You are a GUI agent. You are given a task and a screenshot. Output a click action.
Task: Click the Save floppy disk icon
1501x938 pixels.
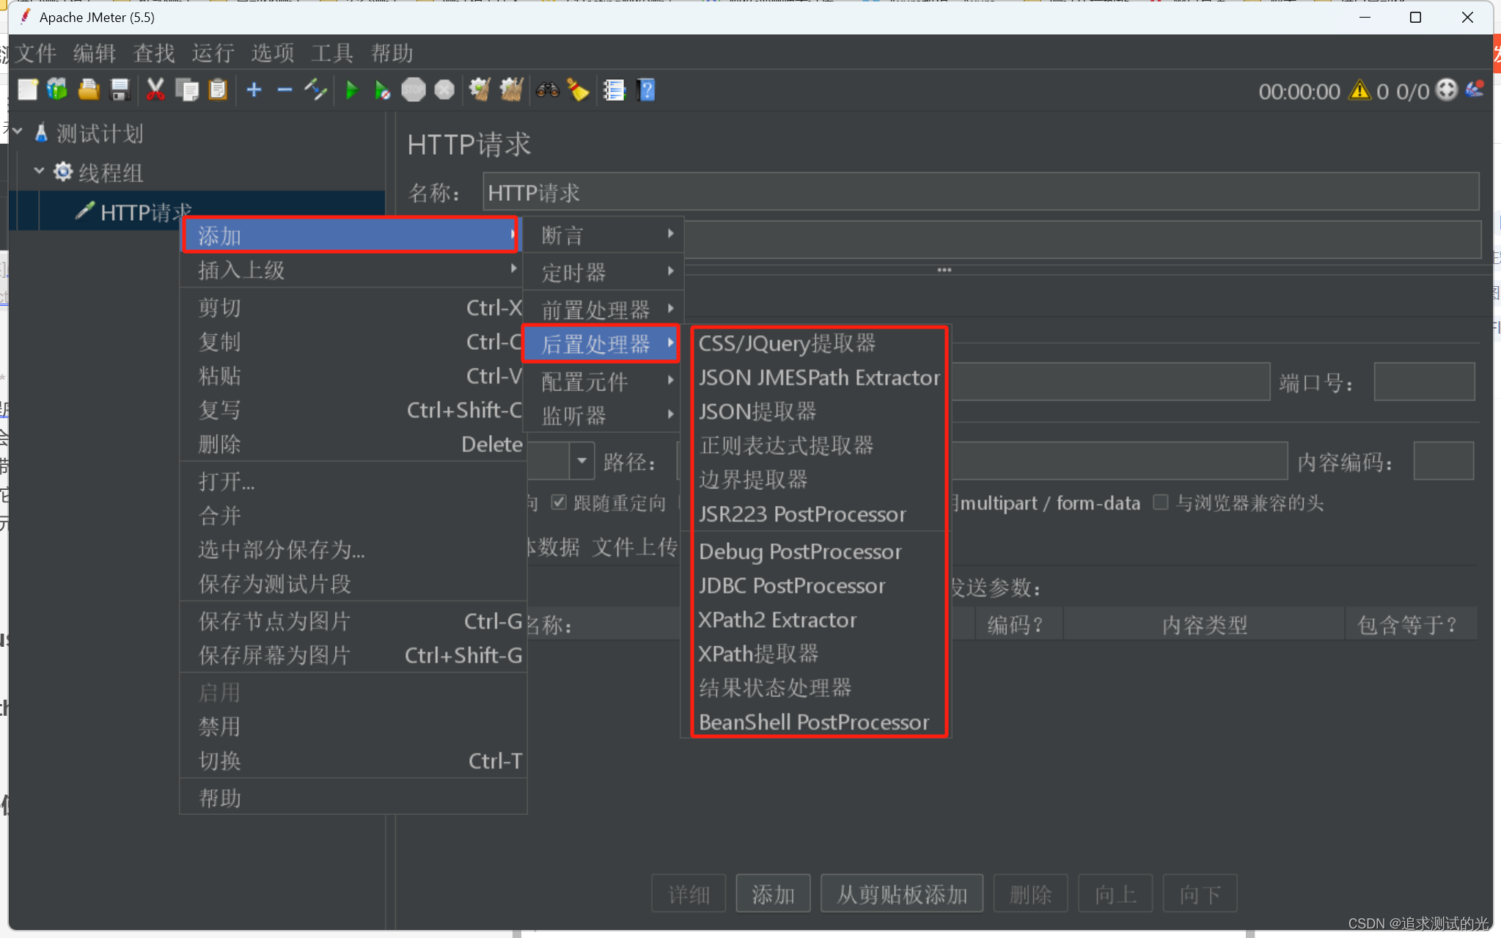[x=120, y=90]
